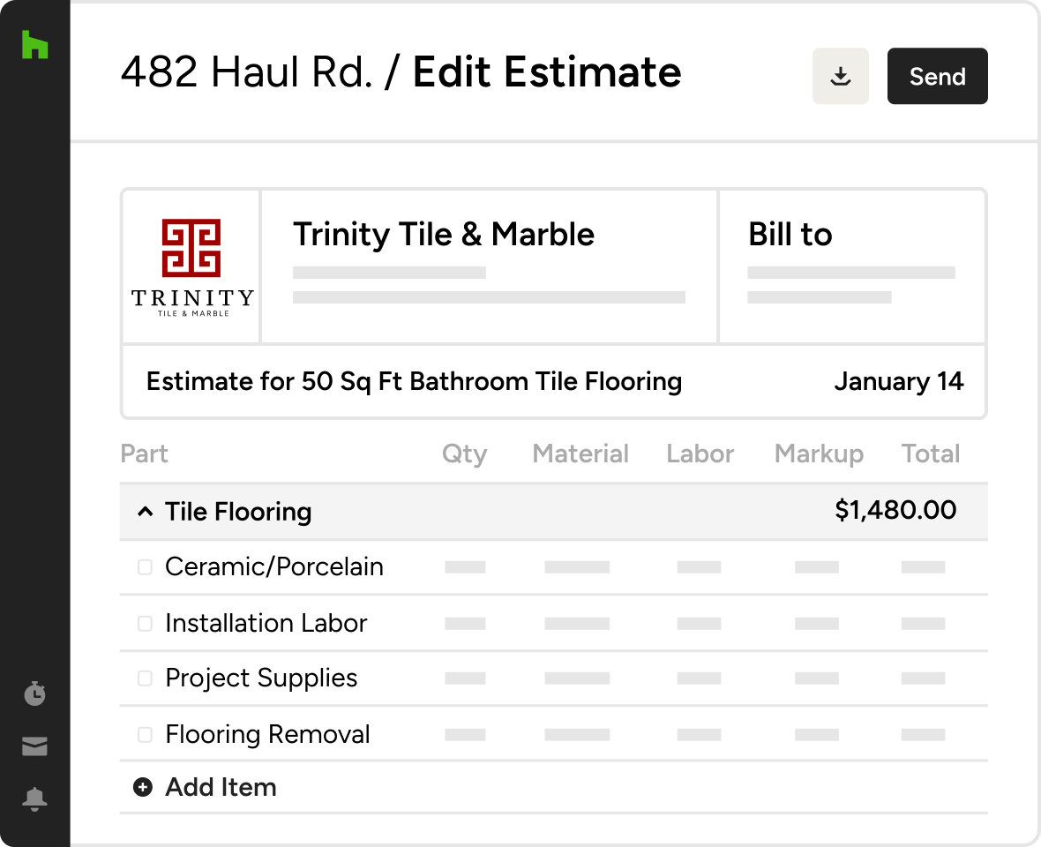Click the January 14 date
The image size is (1041, 847).
coord(898,382)
